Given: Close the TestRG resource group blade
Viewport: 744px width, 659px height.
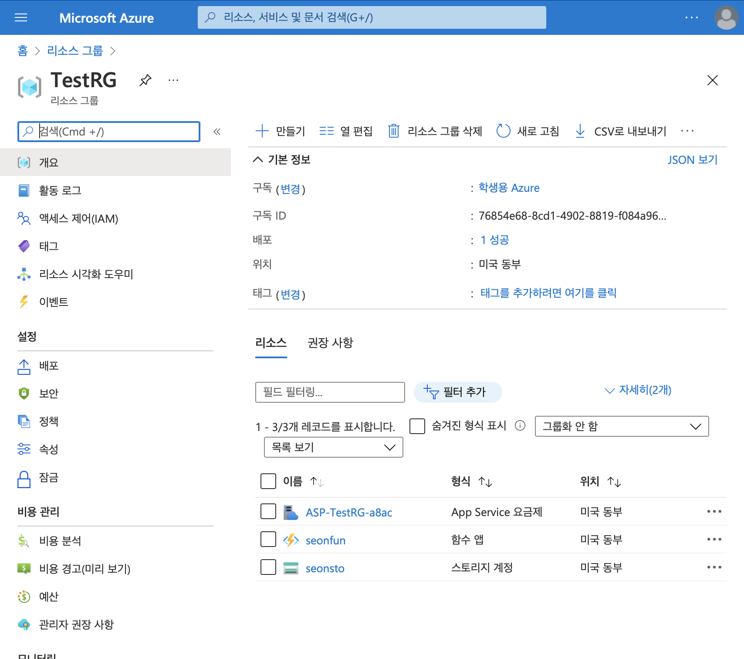Looking at the screenshot, I should [713, 80].
